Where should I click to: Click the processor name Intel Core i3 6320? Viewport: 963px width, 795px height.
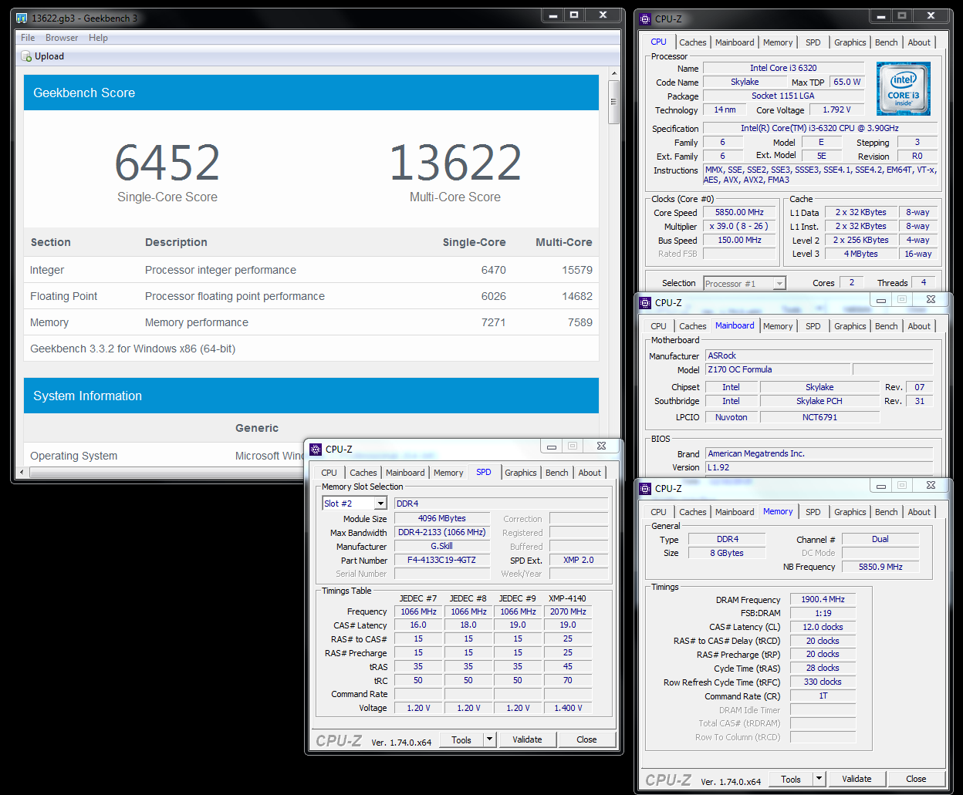click(783, 68)
